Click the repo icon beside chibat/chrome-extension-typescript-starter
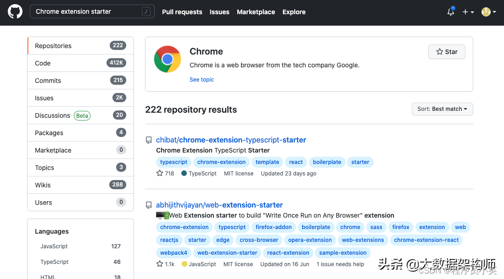504x279 pixels. 149,140
